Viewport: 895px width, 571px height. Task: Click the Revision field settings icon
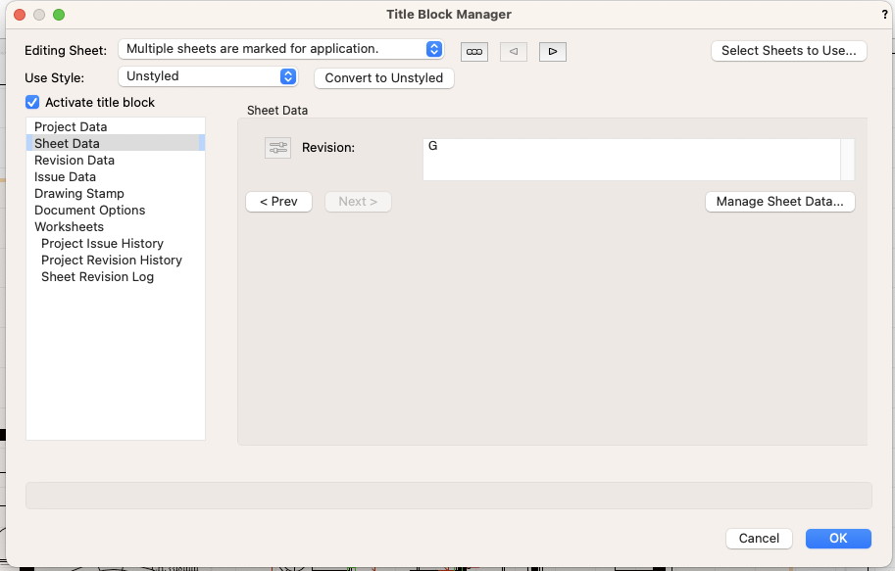pyautogui.click(x=278, y=148)
